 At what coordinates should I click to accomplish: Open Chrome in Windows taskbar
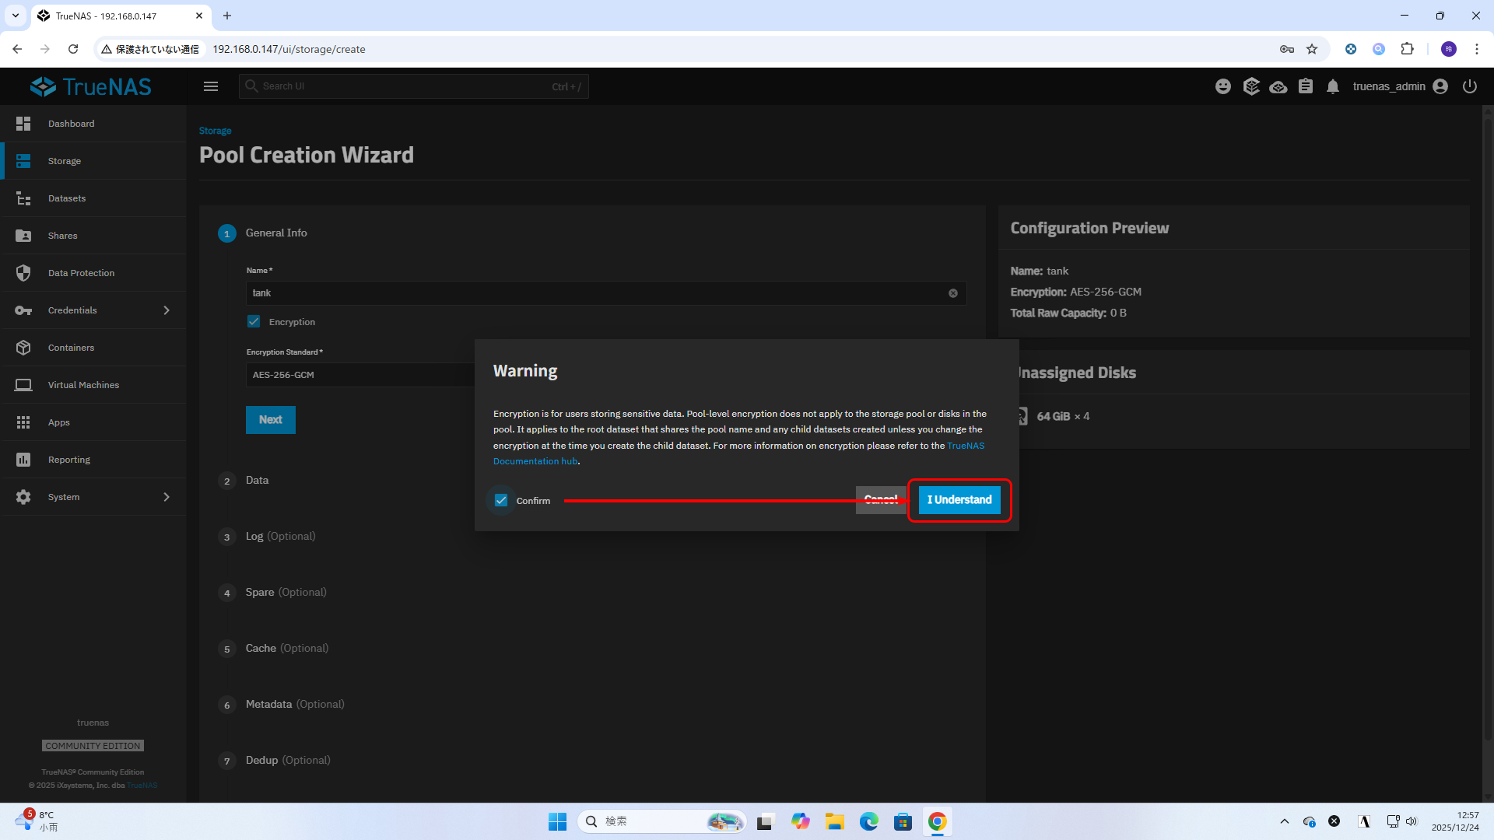coord(937,821)
